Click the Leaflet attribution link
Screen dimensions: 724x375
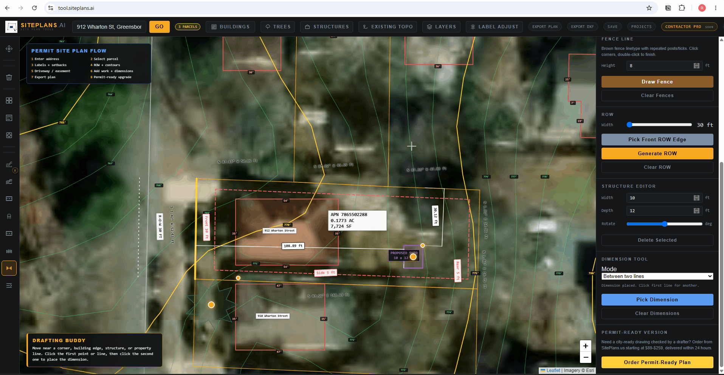(x=553, y=370)
